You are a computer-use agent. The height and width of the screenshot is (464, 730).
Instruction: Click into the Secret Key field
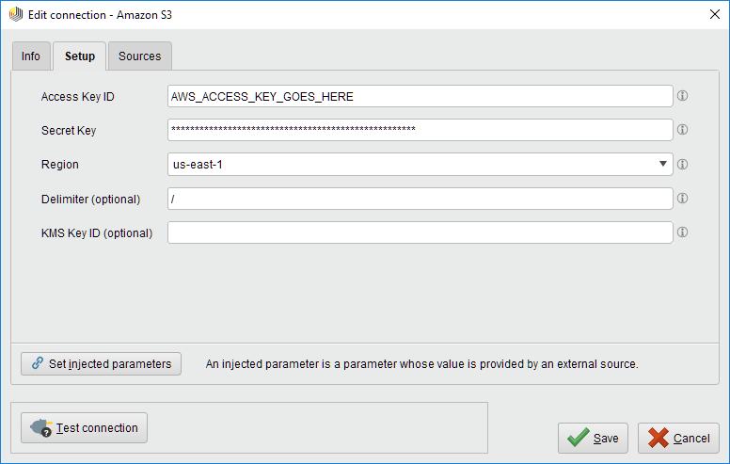click(420, 130)
